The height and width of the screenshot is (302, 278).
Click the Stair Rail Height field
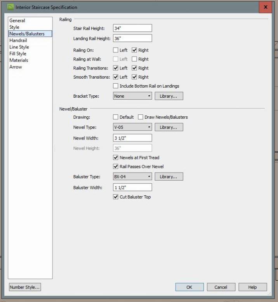point(132,28)
